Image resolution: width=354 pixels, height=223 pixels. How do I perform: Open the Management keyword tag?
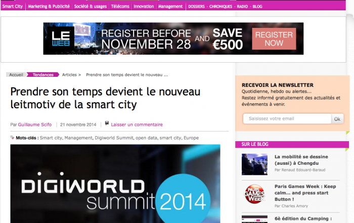pyautogui.click(x=78, y=138)
